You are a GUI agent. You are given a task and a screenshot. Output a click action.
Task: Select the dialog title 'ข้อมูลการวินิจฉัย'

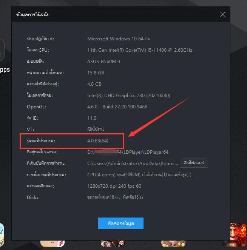pyautogui.click(x=33, y=15)
